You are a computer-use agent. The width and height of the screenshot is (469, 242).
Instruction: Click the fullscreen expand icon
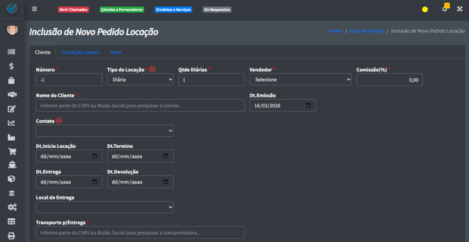point(459,9)
